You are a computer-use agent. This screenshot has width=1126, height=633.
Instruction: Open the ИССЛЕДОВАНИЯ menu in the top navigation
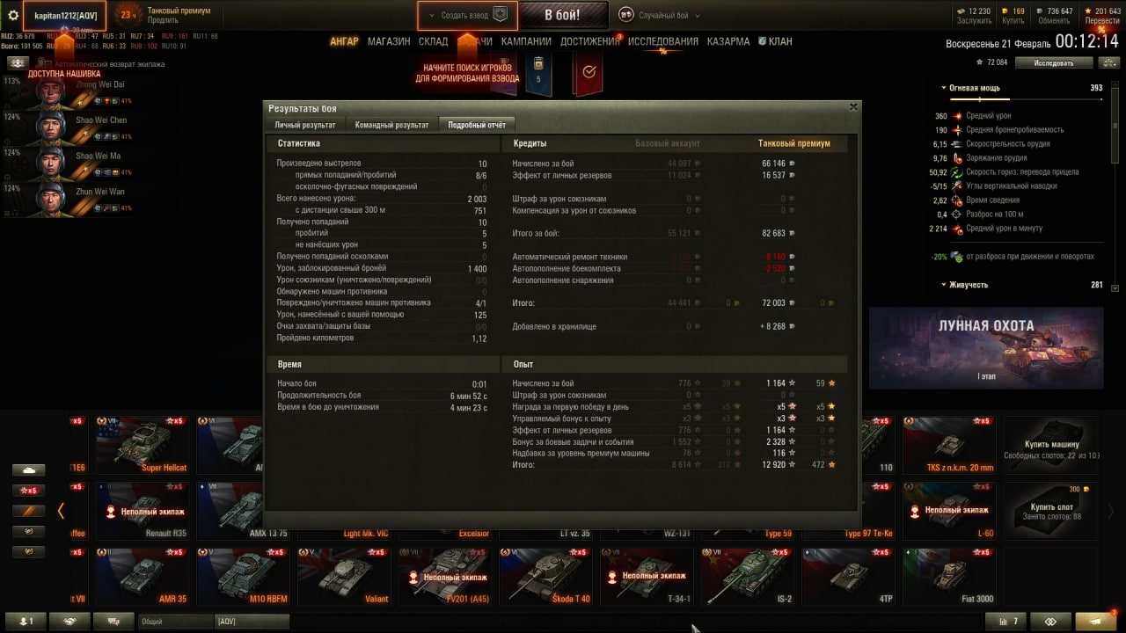(663, 41)
